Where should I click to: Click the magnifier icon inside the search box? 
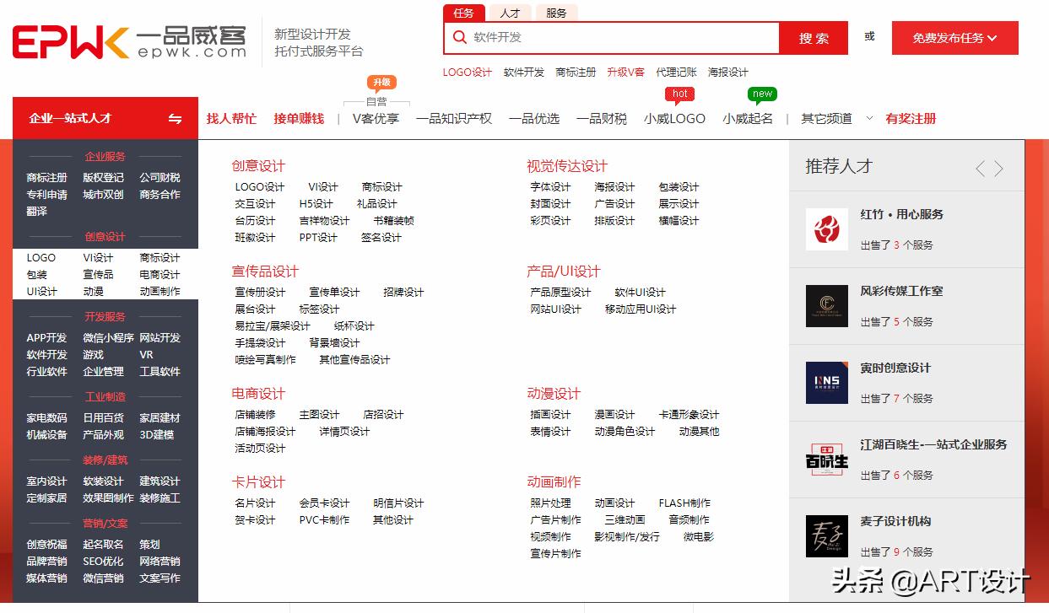tap(459, 38)
